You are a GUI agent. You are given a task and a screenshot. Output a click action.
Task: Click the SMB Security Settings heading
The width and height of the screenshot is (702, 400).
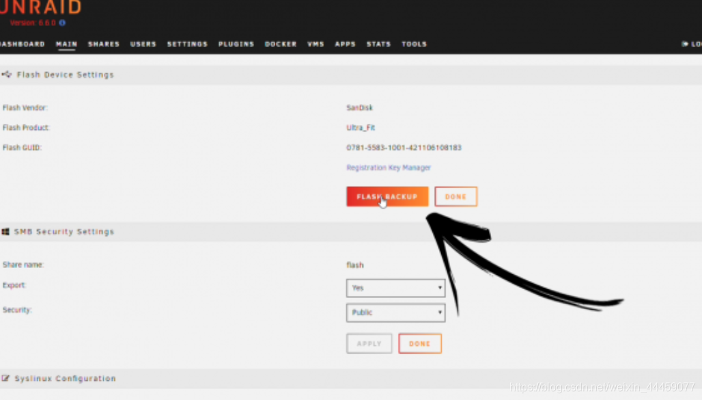pos(64,231)
